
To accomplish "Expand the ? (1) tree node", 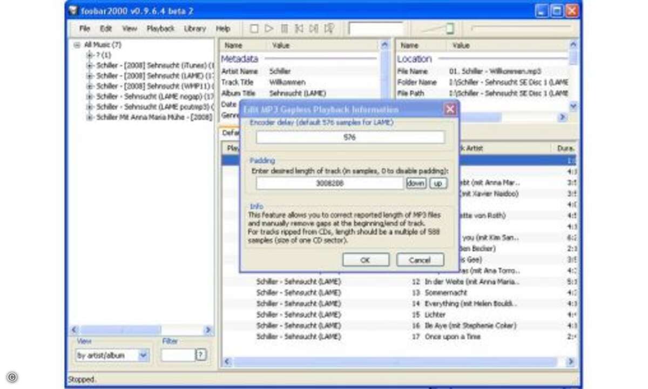I will point(89,55).
